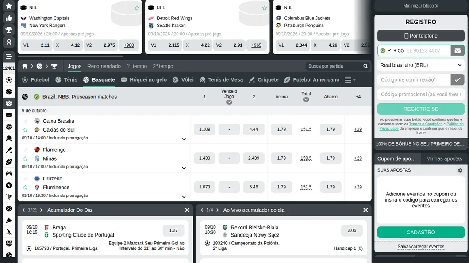Open the trophy icon in left sidebar
The height and width of the screenshot is (263, 469).
(9, 30)
